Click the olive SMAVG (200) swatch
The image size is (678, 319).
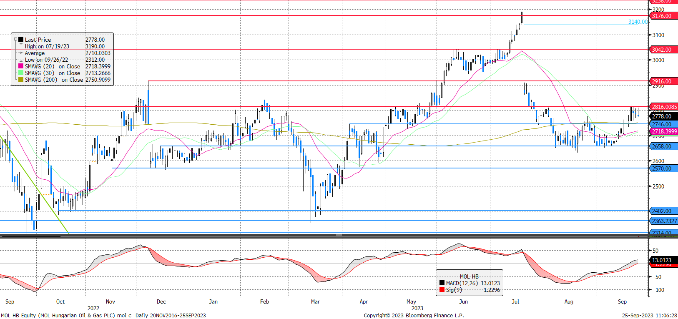(x=21, y=80)
